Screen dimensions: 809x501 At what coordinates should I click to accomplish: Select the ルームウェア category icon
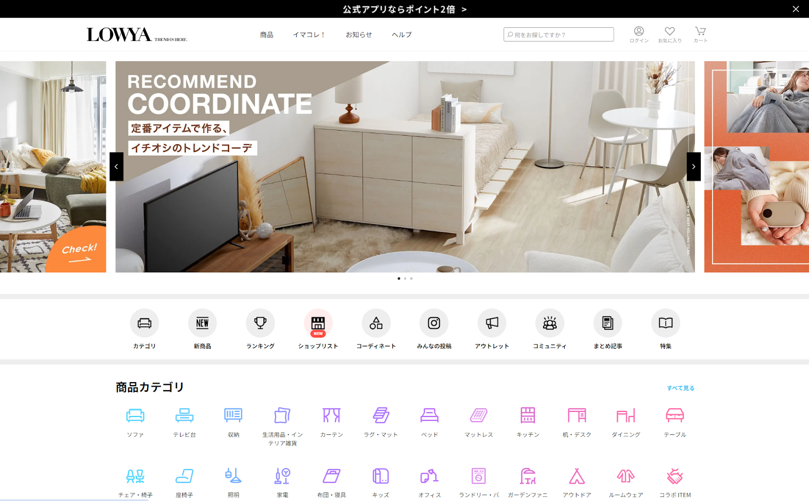(625, 476)
